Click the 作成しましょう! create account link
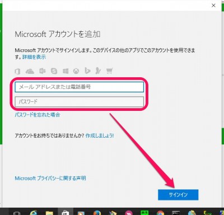Screen dimensions: 224x215 tap(100, 135)
